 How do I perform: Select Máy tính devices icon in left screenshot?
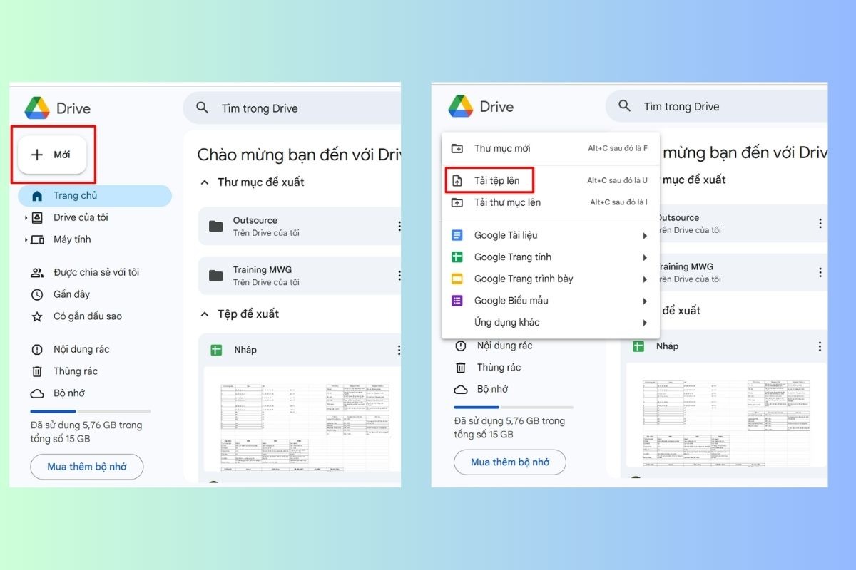[38, 240]
